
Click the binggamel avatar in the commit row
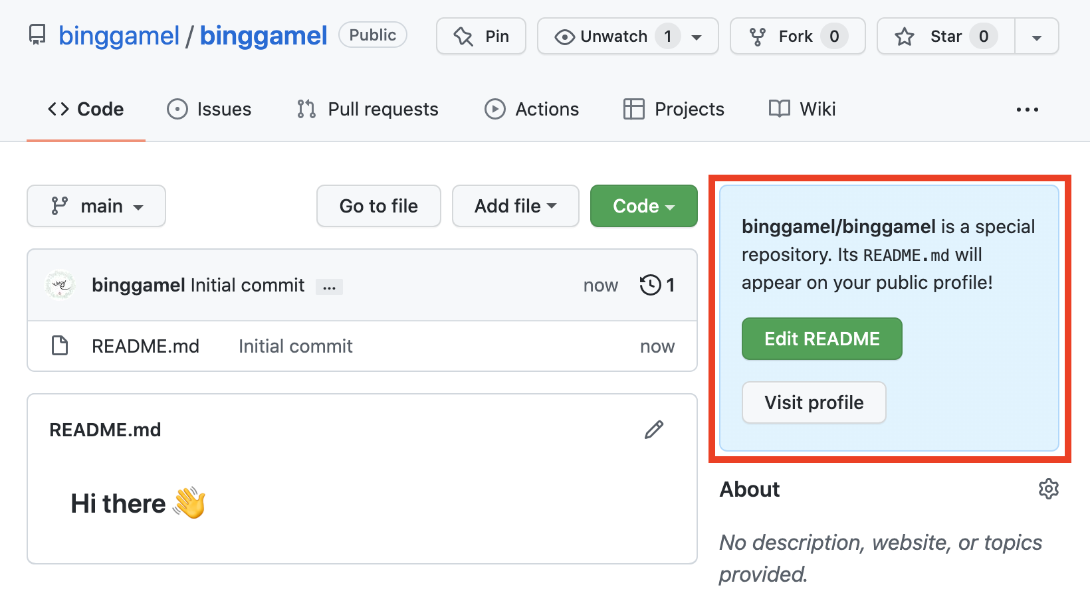60,285
